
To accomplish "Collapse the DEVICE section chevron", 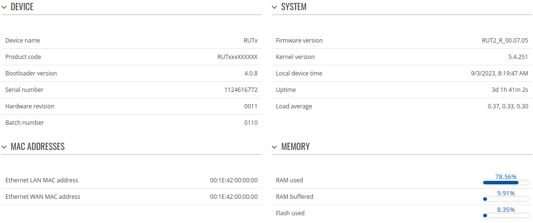I will (x=4, y=7).
